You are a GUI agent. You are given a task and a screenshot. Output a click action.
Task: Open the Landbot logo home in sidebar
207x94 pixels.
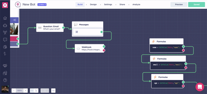pyautogui.click(x=5, y=5)
